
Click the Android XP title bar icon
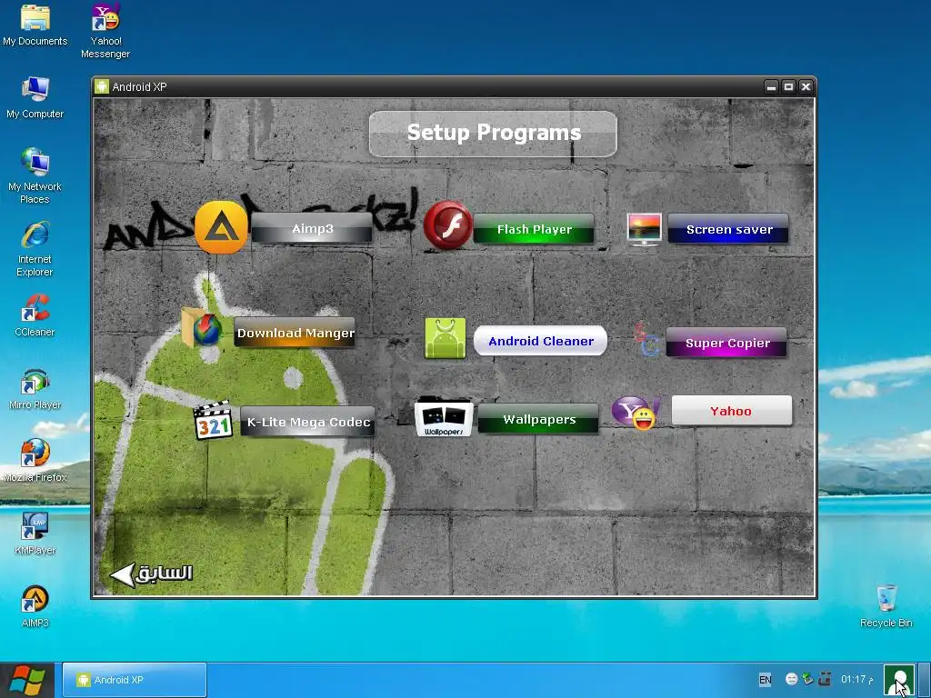102,86
